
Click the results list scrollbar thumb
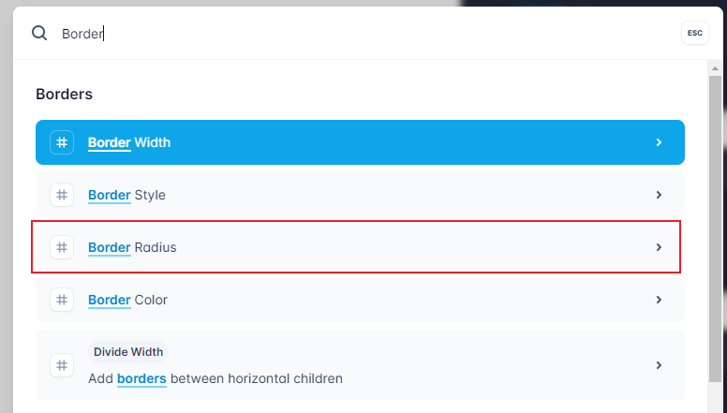[715, 229]
